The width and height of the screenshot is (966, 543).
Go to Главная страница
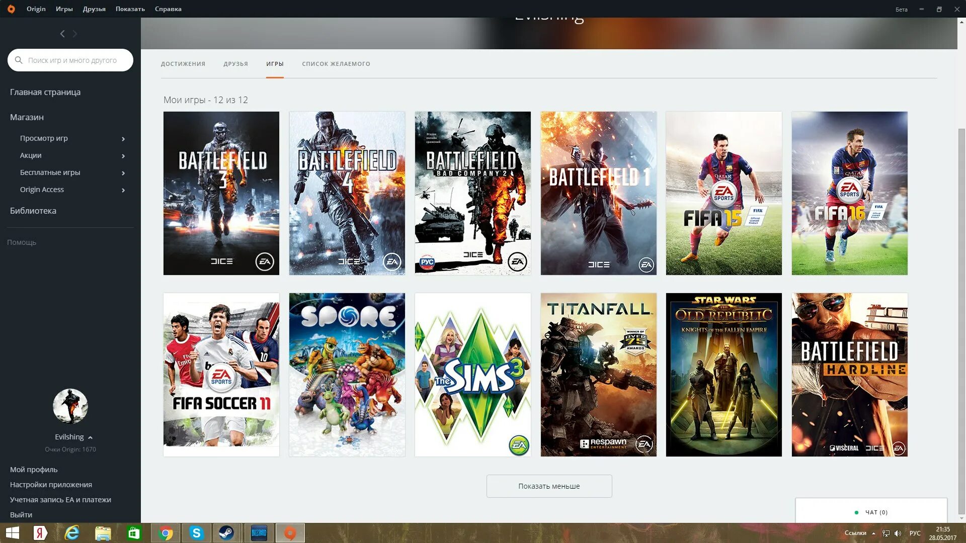coord(45,92)
